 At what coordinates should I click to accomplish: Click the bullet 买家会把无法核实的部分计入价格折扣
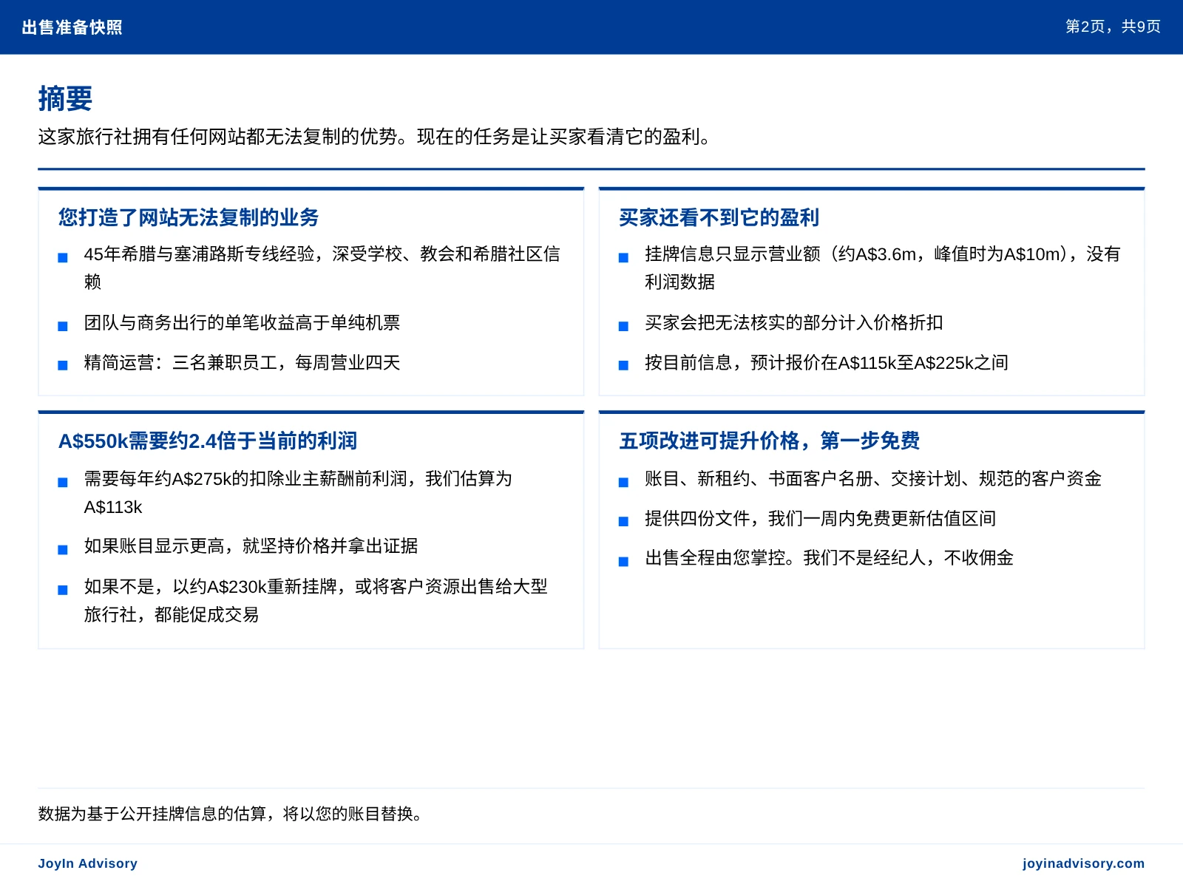793,322
